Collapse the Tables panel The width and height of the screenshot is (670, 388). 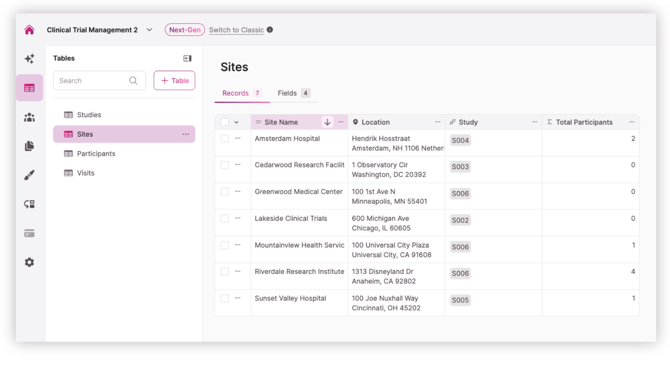pos(187,58)
